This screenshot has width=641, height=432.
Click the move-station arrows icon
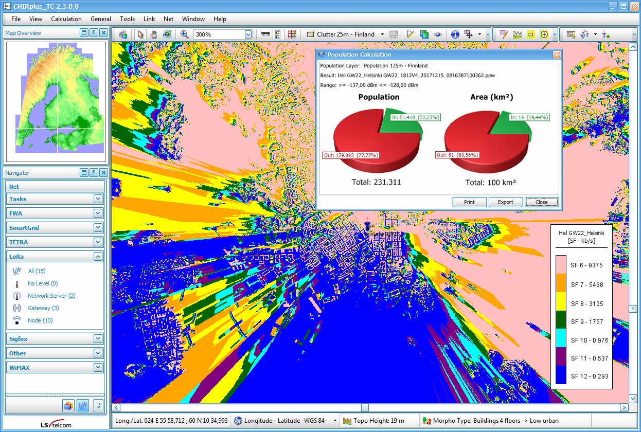[x=469, y=34]
